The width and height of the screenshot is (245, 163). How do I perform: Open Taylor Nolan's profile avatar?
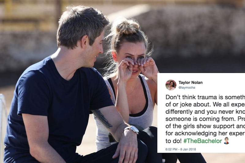tap(171, 85)
